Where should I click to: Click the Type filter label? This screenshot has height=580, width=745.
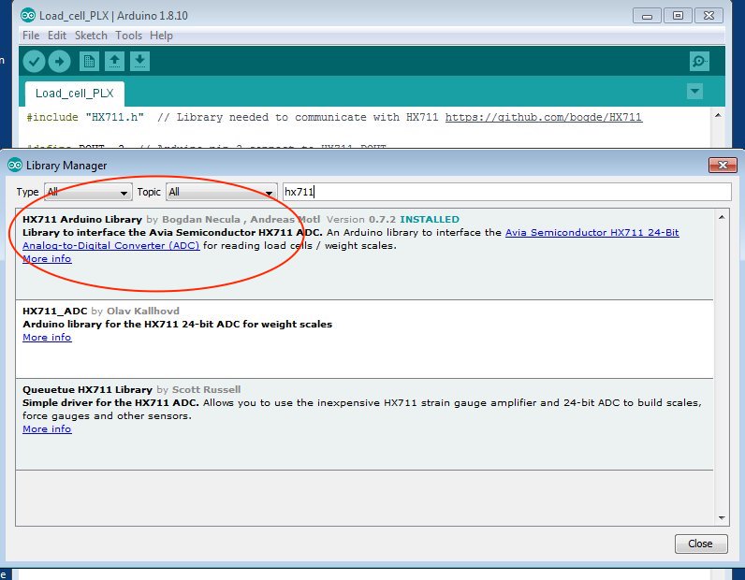[27, 192]
